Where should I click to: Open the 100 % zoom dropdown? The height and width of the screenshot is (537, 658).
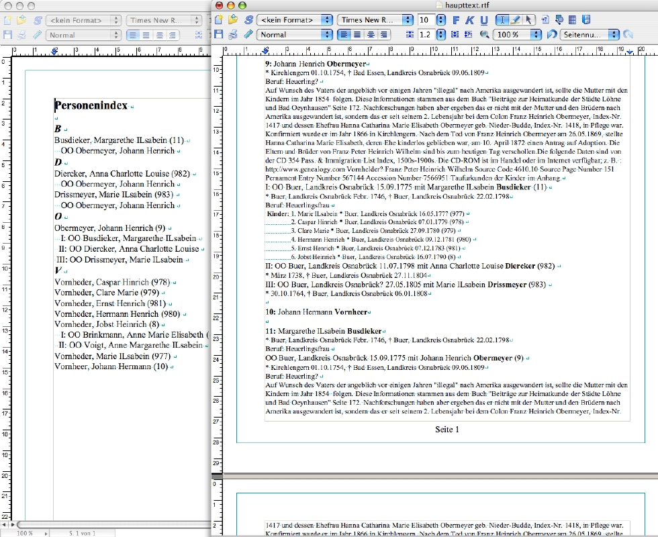[x=518, y=34]
